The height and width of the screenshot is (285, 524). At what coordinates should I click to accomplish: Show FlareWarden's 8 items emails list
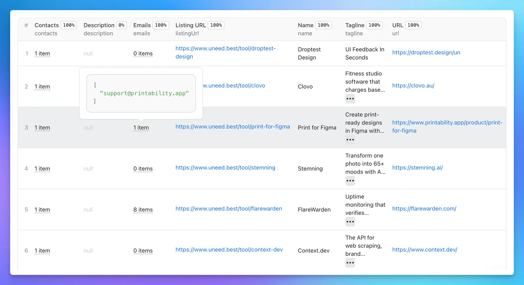pos(143,210)
